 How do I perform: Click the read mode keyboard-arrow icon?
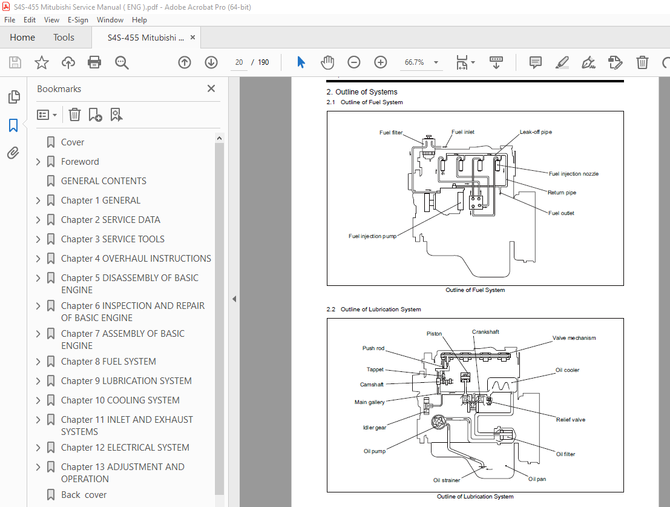pos(496,62)
